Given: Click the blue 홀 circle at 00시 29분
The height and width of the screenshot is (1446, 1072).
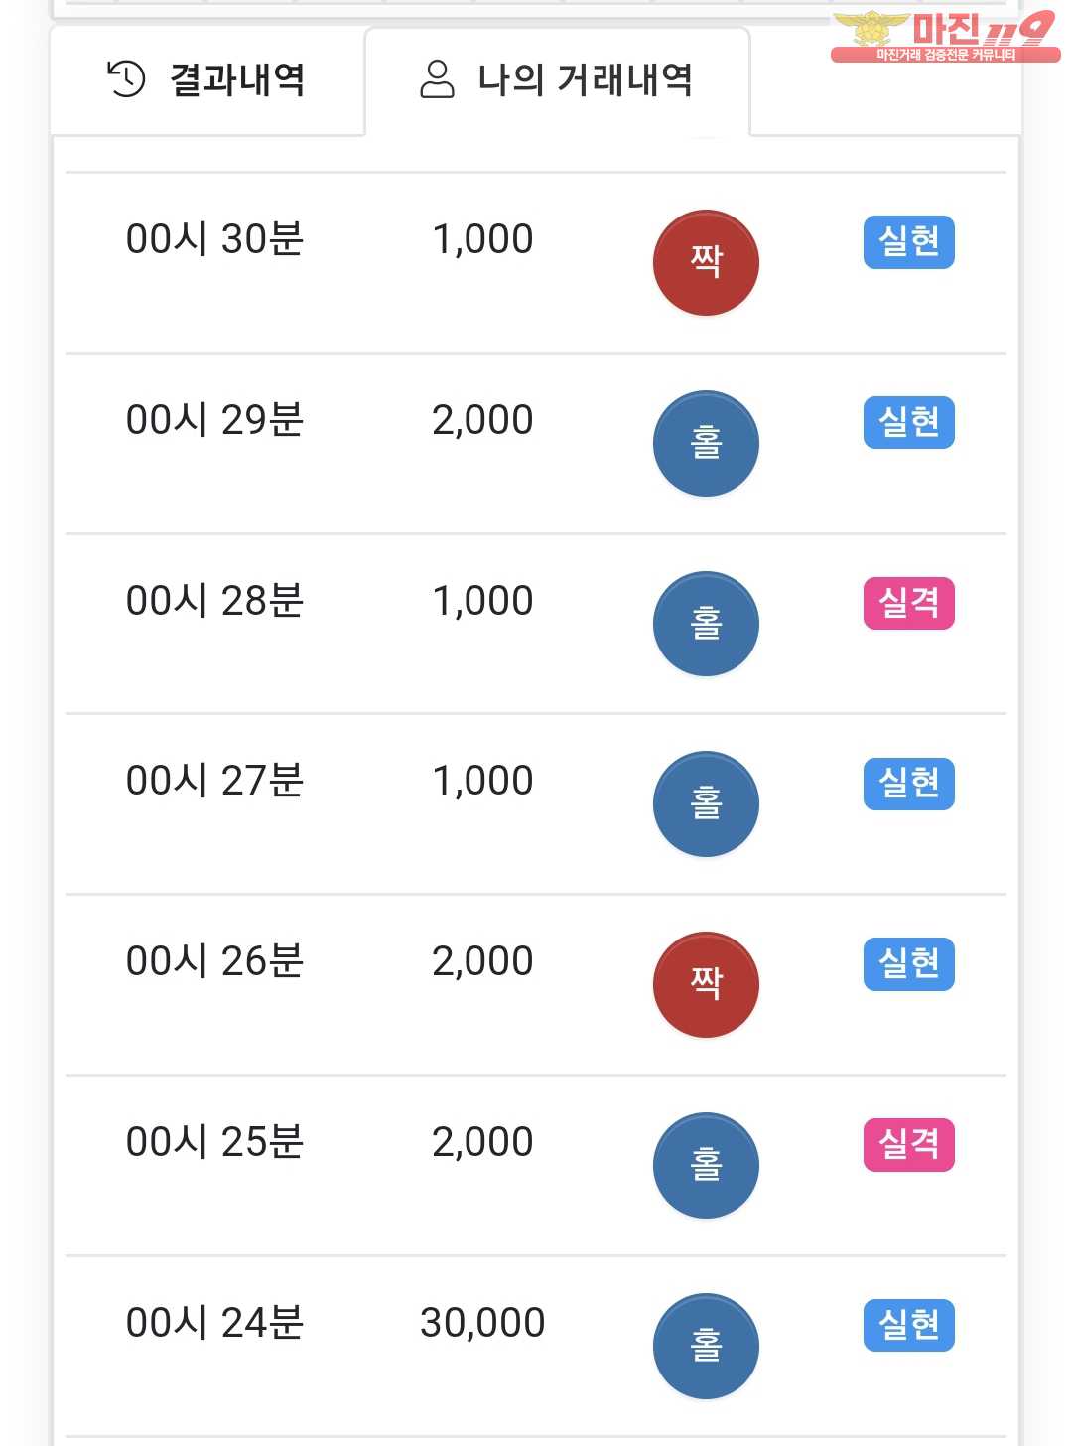Looking at the screenshot, I should [706, 443].
